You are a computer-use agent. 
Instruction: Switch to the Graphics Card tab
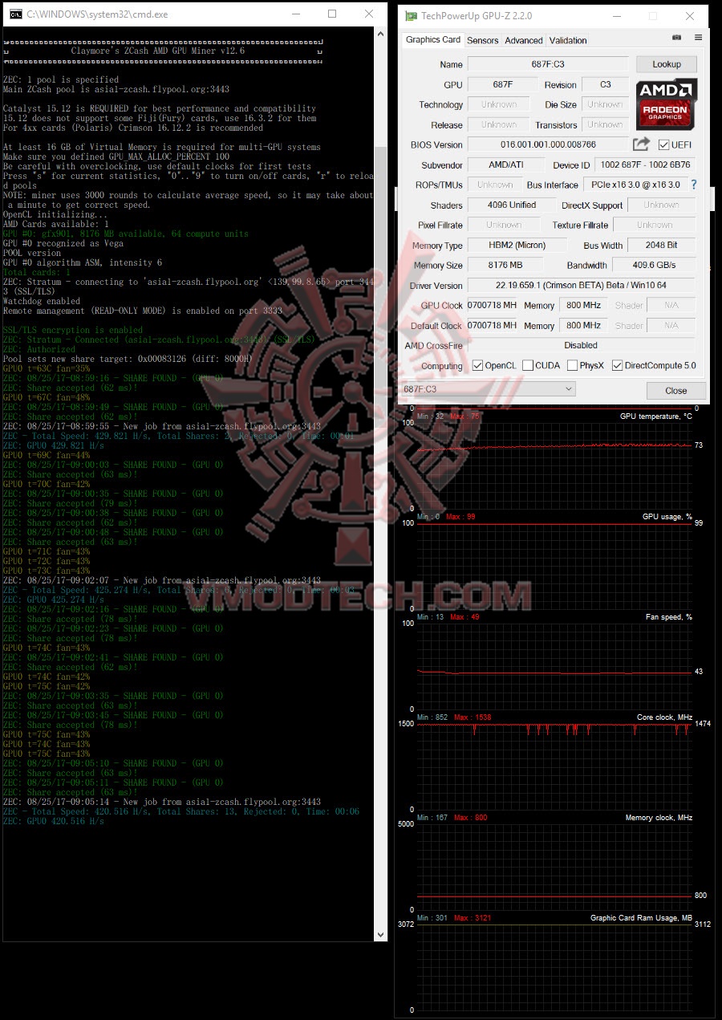click(x=433, y=39)
